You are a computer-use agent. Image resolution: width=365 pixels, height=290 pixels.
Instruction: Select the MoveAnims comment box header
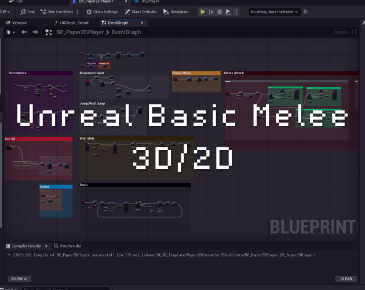(41, 73)
